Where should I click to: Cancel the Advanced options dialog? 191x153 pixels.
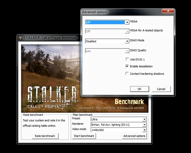click(x=161, y=89)
